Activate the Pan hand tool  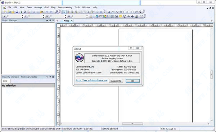pyautogui.click(x=92, y=12)
